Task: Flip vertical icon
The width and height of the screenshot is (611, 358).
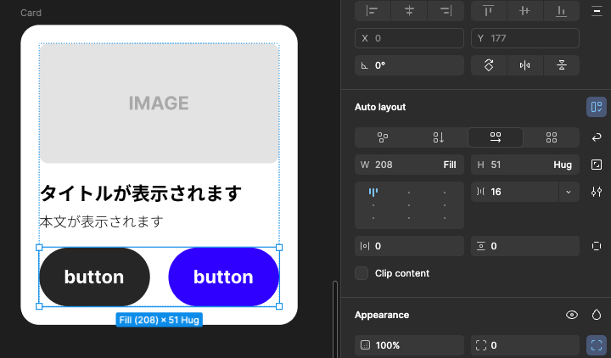Action: [562, 65]
